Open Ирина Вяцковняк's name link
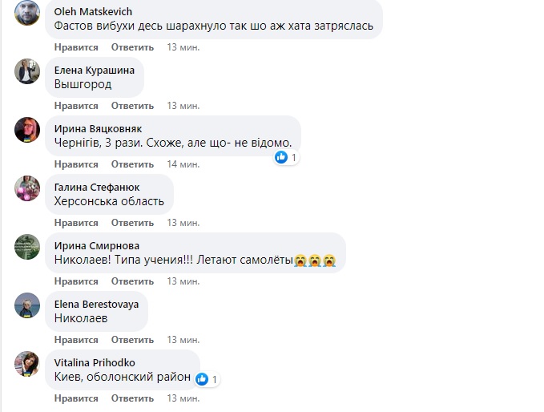The width and height of the screenshot is (544, 412). coord(97,128)
